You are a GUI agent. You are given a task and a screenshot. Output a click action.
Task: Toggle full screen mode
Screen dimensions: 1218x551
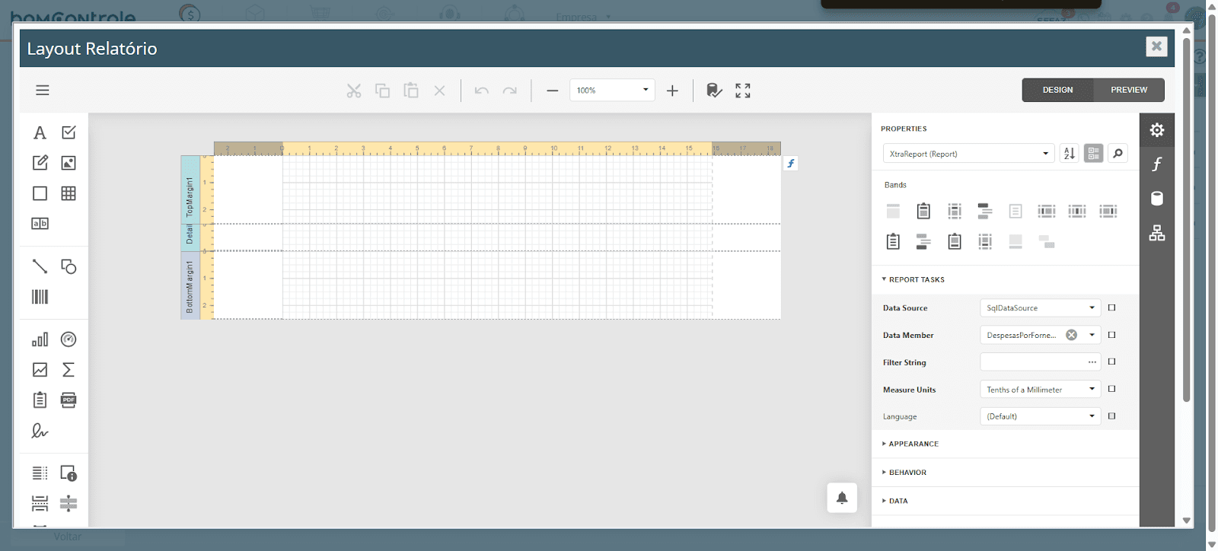[x=743, y=91]
